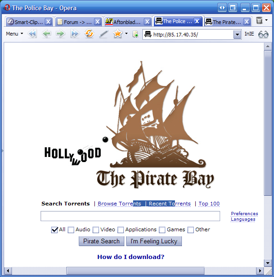Close the Forum tab

(x=98, y=22)
